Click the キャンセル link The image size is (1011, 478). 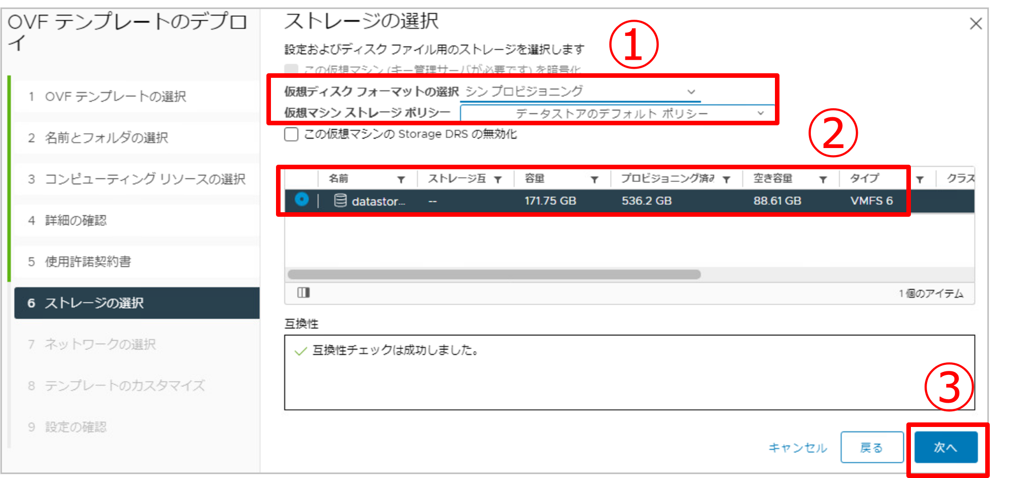coord(798,448)
